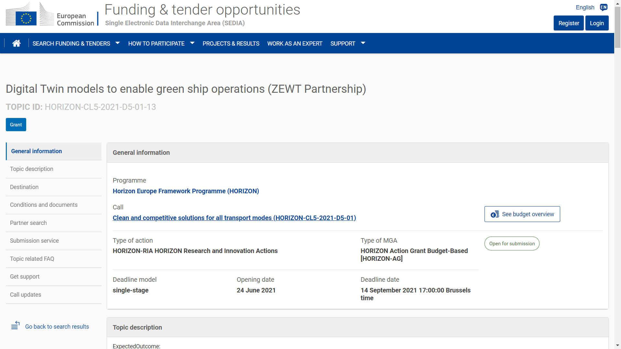Click the Login button

[x=597, y=23]
